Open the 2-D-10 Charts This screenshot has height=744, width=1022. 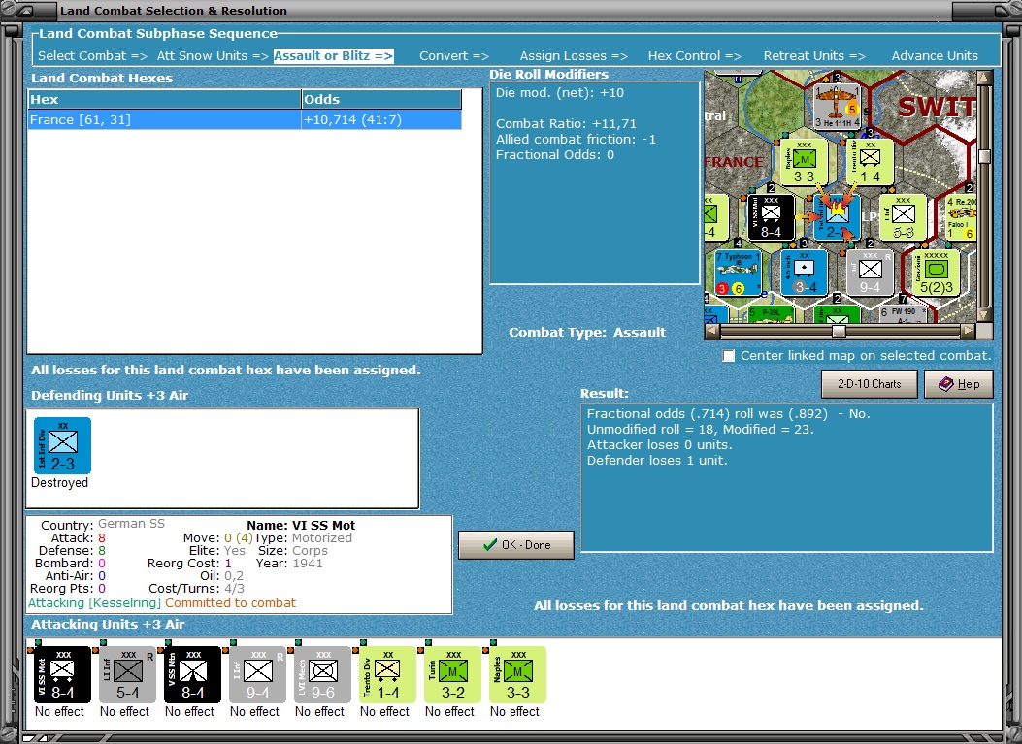(x=869, y=384)
